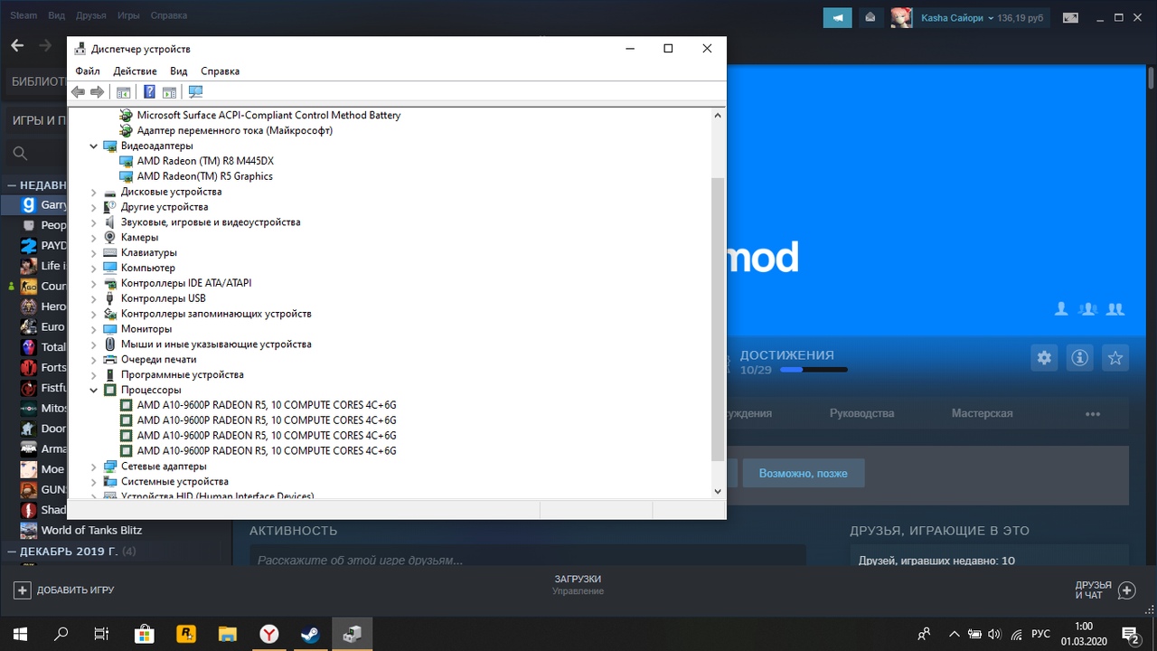Select Мыши и иные указывающие устройства
This screenshot has height=651, width=1157.
[x=216, y=344]
